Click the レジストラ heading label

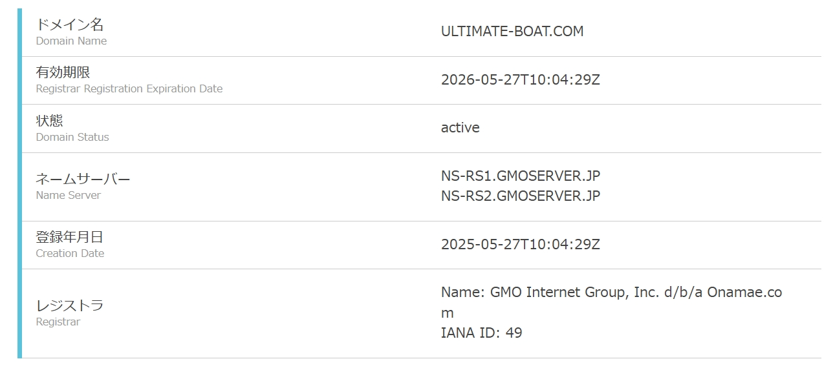coord(69,305)
